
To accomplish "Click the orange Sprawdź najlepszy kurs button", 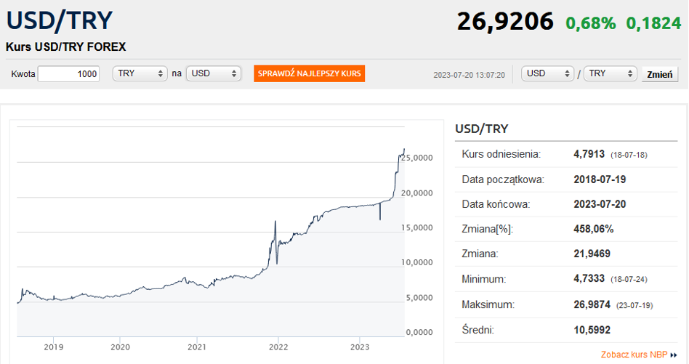I will tap(309, 74).
